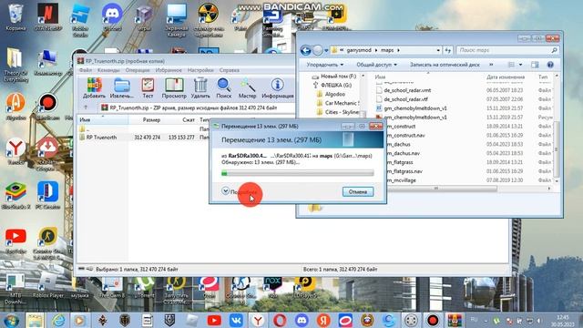Image resolution: width=583 pixels, height=328 pixels.
Task: Open view options dropdown arrow in Explorer
Action: [520, 65]
